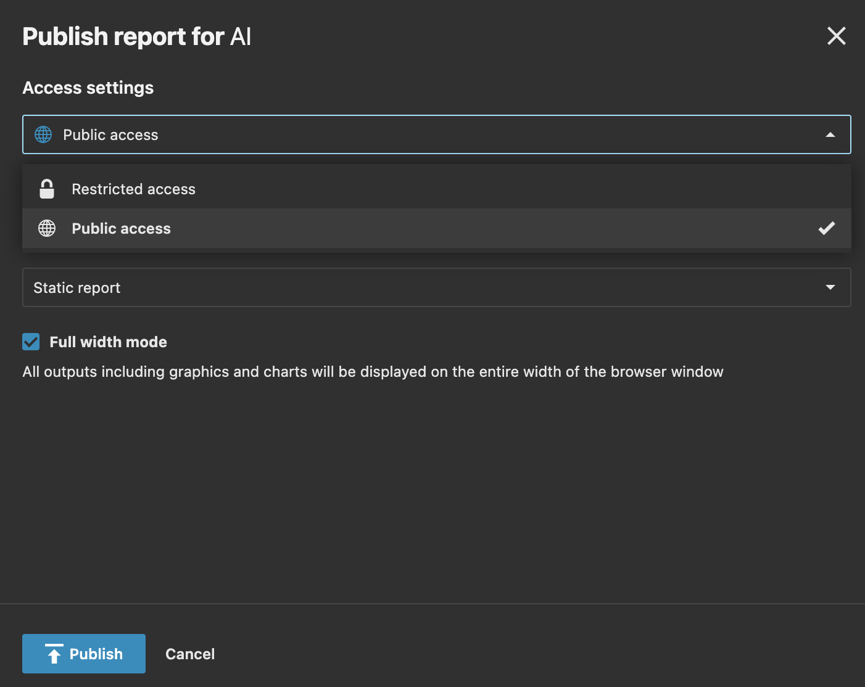Click the globe icon in the Public access option

(x=46, y=228)
